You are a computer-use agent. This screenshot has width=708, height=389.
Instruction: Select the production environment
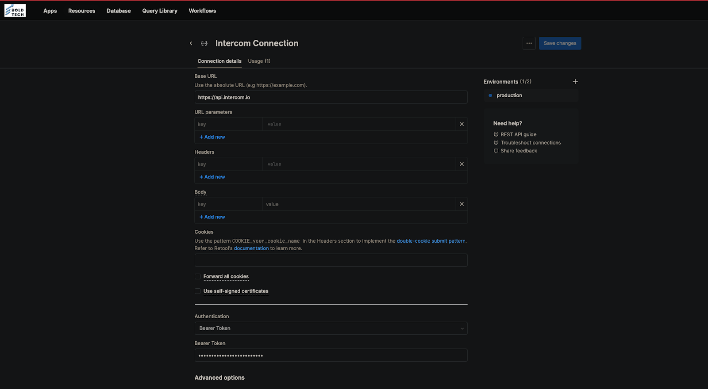tap(531, 95)
